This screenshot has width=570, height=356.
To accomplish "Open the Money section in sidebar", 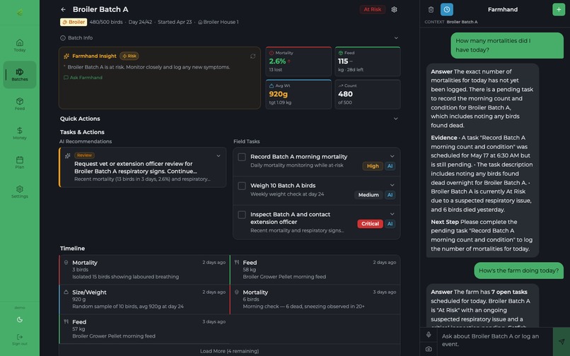I will 20,133.
